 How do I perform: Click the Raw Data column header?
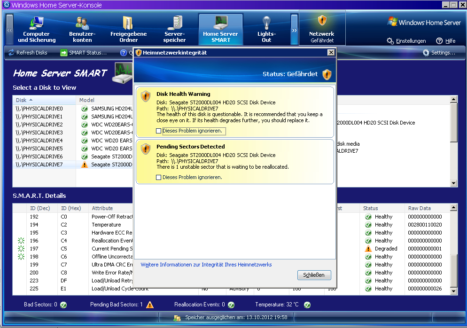click(427, 208)
